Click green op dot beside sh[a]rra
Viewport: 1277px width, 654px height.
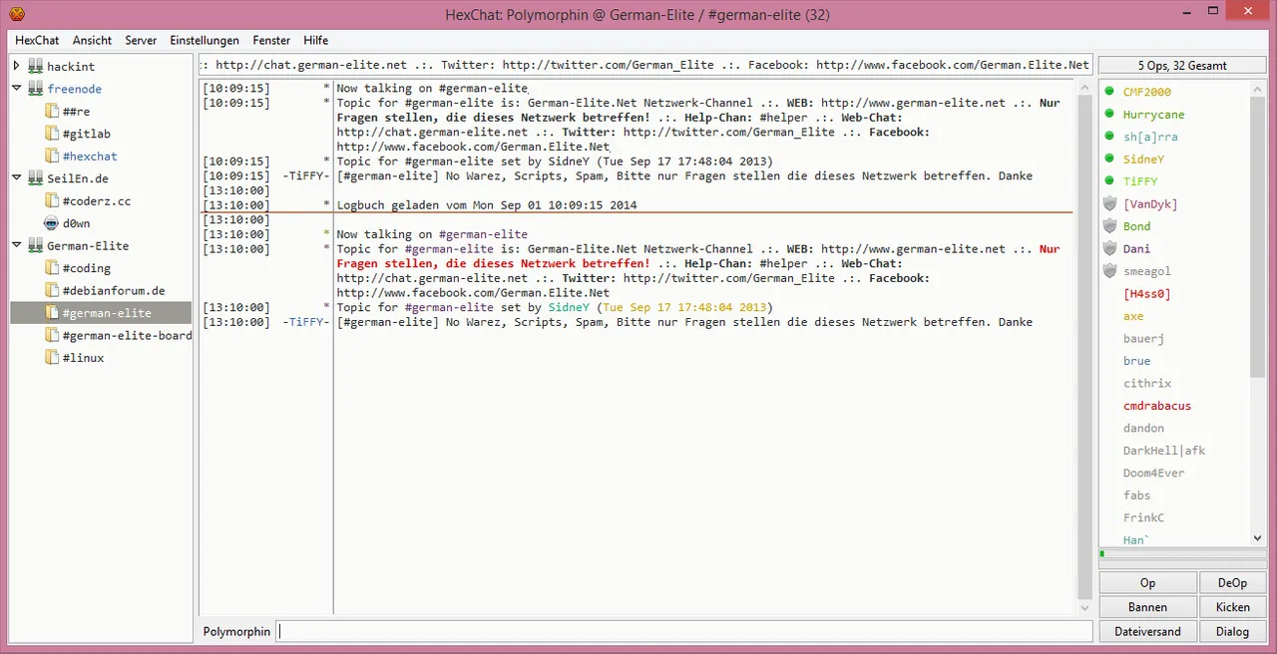pyautogui.click(x=1109, y=137)
